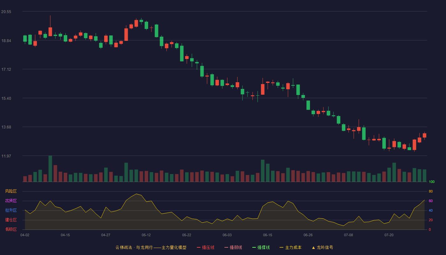Click the last red candlestick on the chart
The height and width of the screenshot is (255, 446).
tap(424, 135)
